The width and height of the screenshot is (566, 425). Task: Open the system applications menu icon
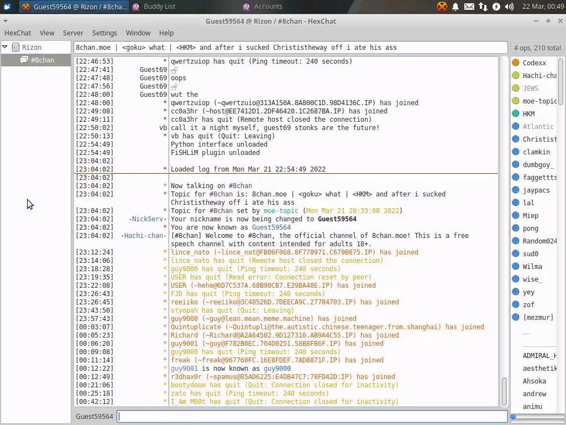coord(7,7)
